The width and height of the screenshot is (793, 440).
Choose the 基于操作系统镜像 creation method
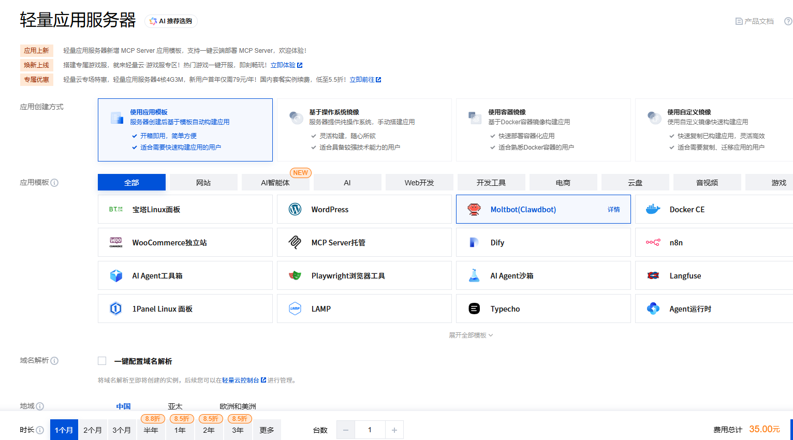tap(364, 130)
